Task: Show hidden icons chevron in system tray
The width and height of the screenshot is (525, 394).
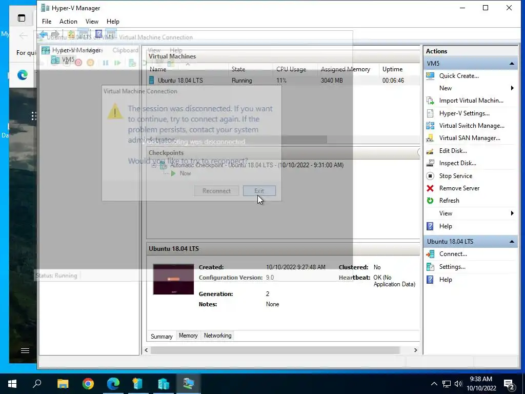Action: (434, 384)
